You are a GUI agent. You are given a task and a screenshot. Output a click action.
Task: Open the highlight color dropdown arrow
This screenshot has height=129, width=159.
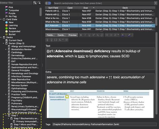click(132, 35)
